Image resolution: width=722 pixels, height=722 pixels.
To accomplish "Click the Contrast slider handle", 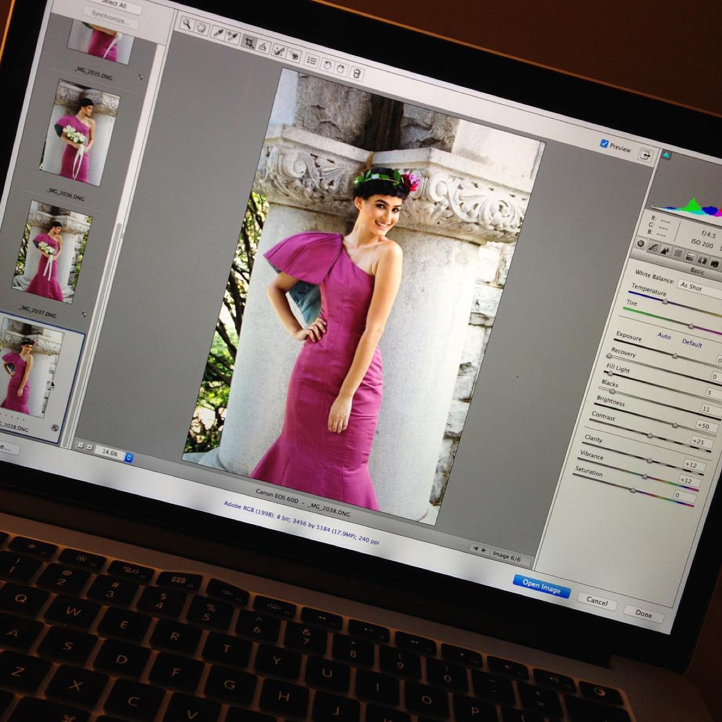I will point(649,435).
